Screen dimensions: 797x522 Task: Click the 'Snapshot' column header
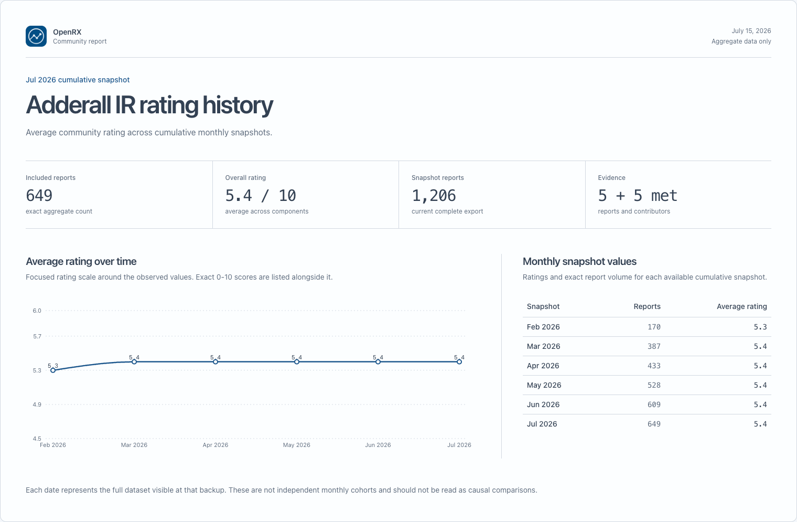click(x=543, y=306)
